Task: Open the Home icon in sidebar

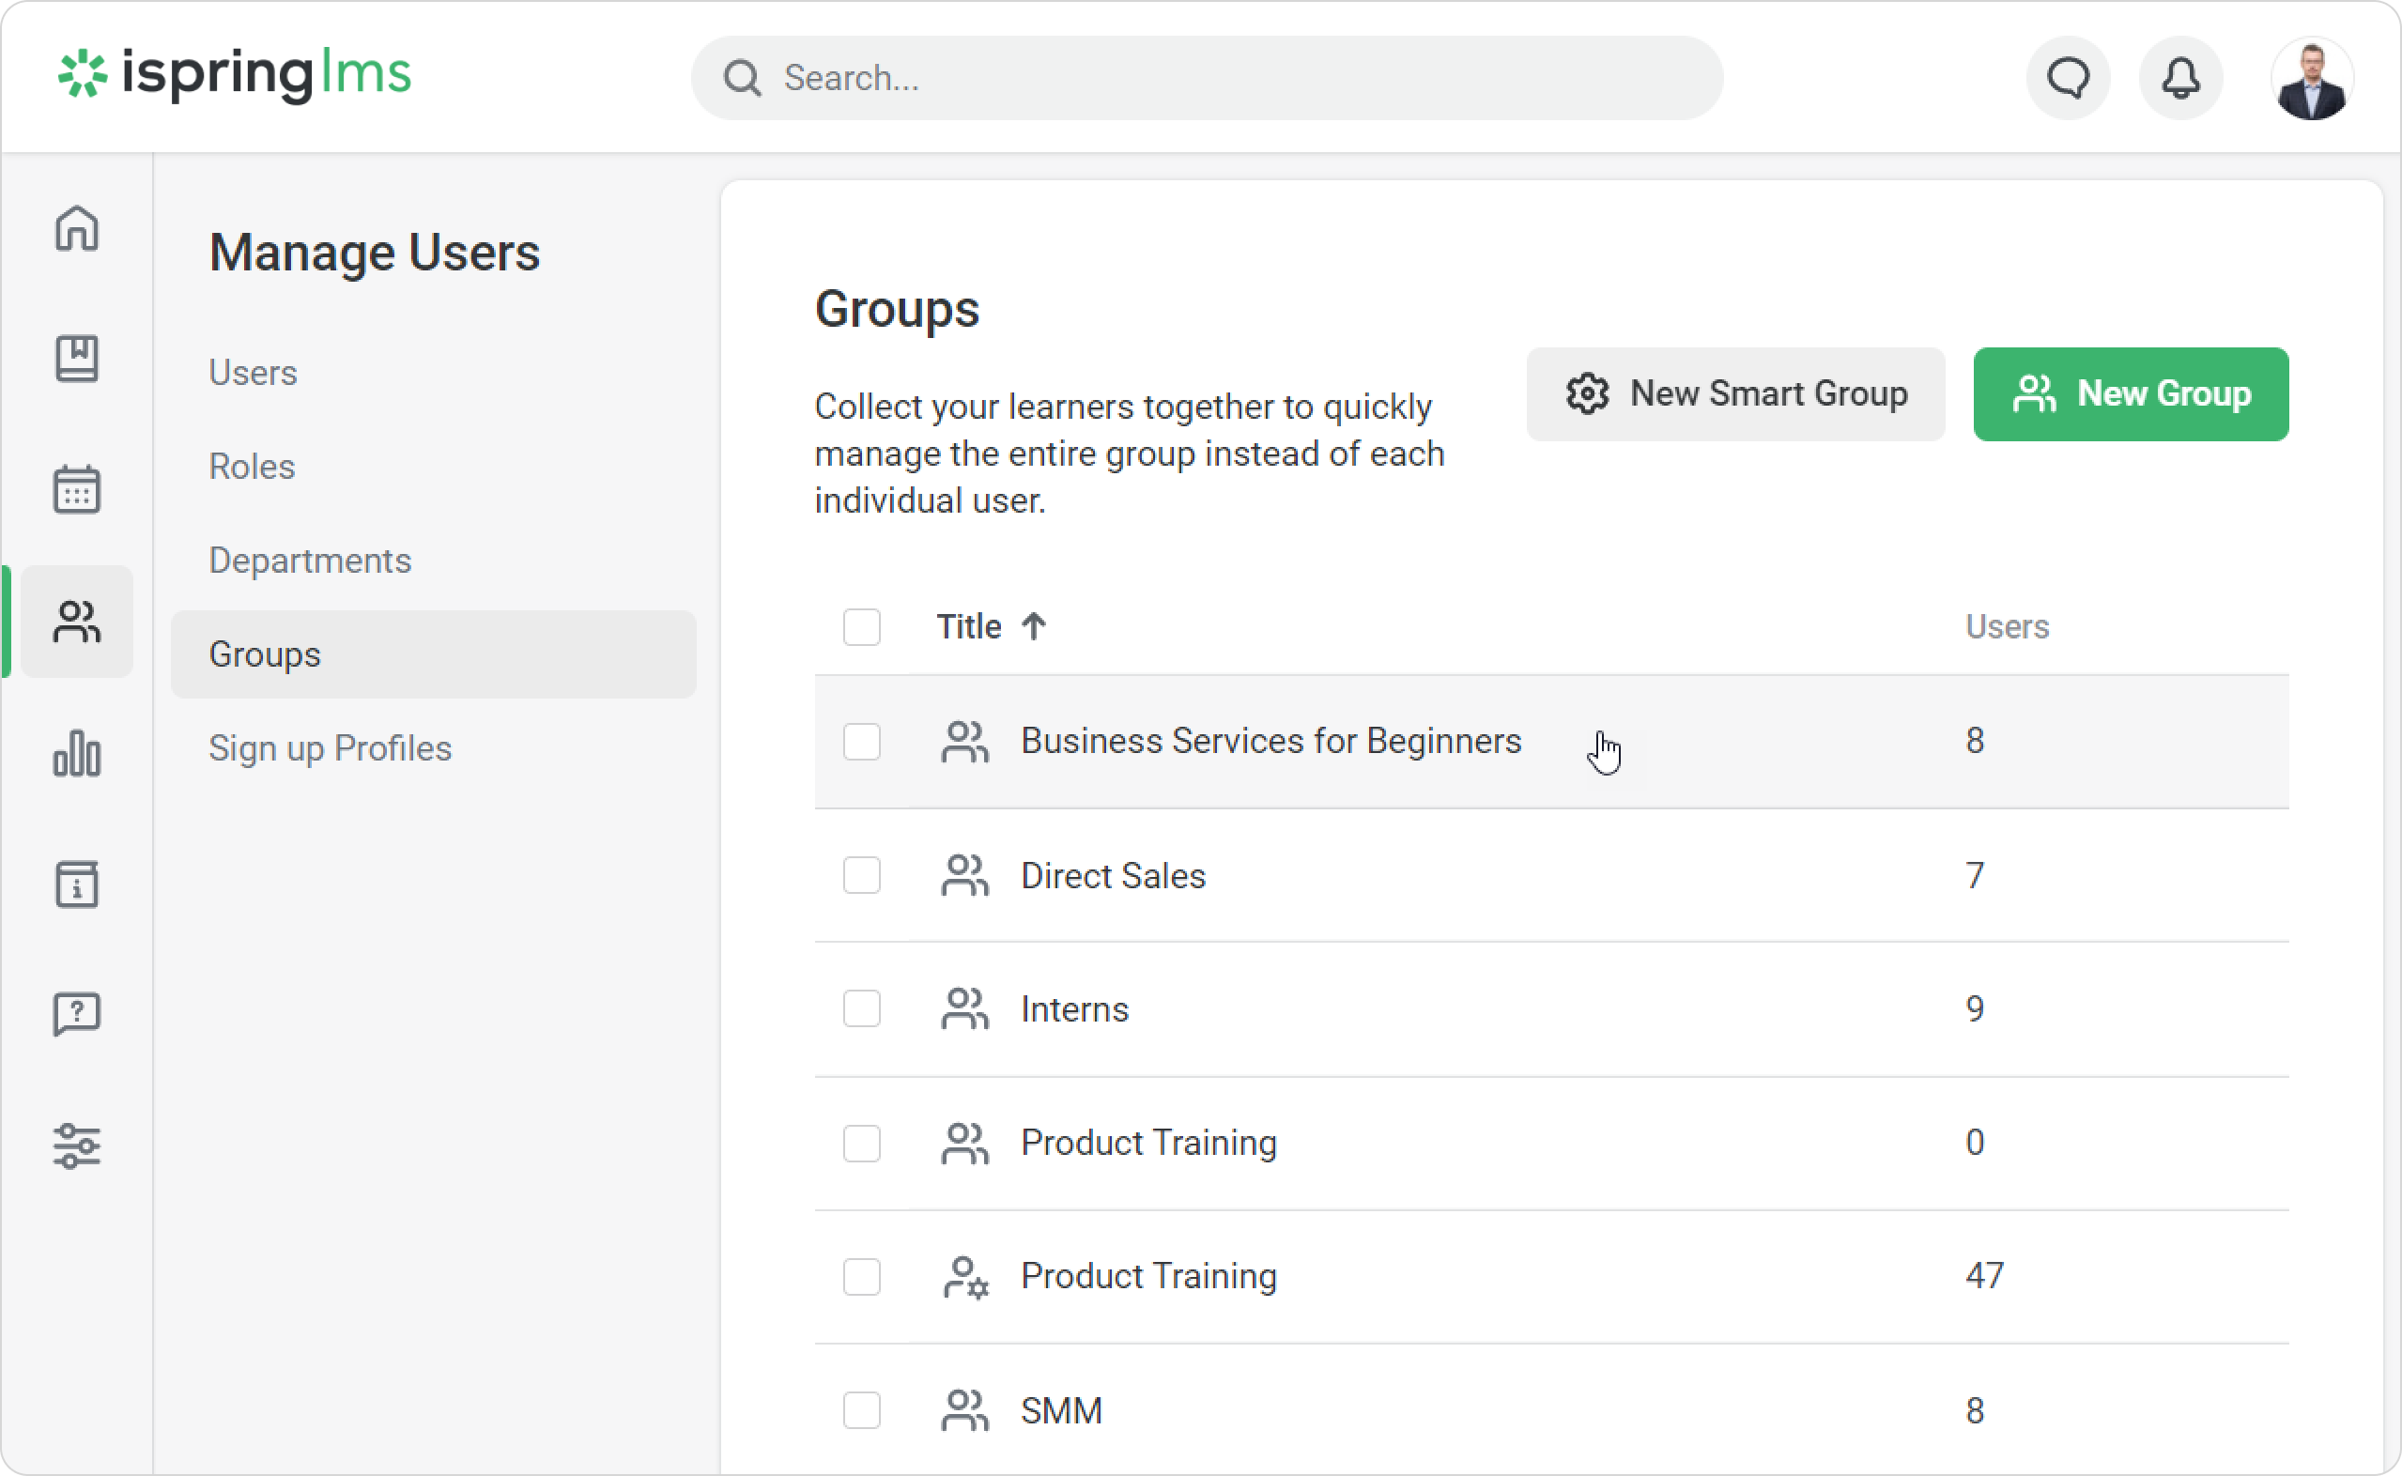Action: [76, 228]
